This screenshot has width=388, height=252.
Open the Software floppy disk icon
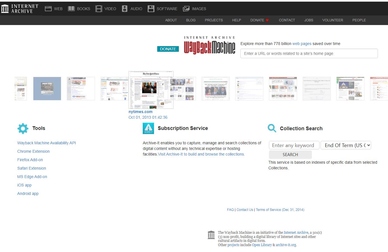(151, 9)
